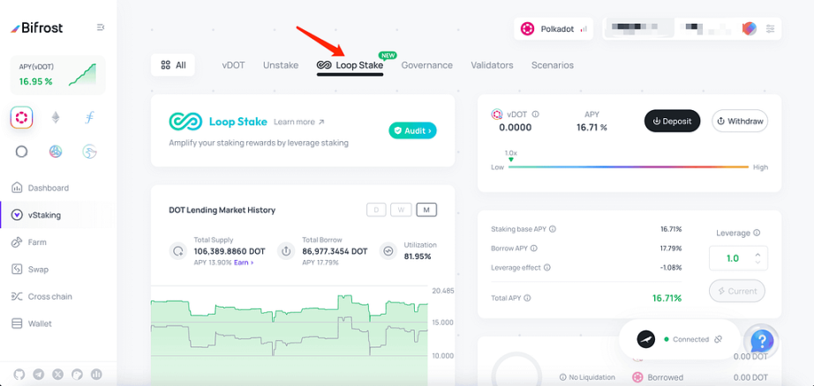Screen dimensions: 814x386
Task: Click the Total Borrow circular icon
Action: click(x=286, y=251)
